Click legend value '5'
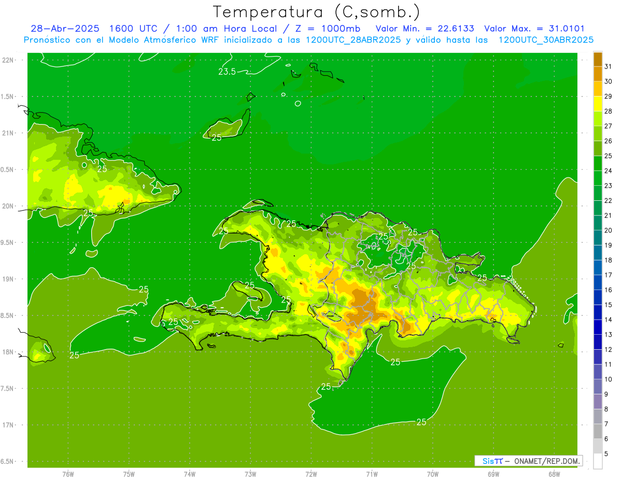This screenshot has height=481, width=622. click(x=606, y=453)
